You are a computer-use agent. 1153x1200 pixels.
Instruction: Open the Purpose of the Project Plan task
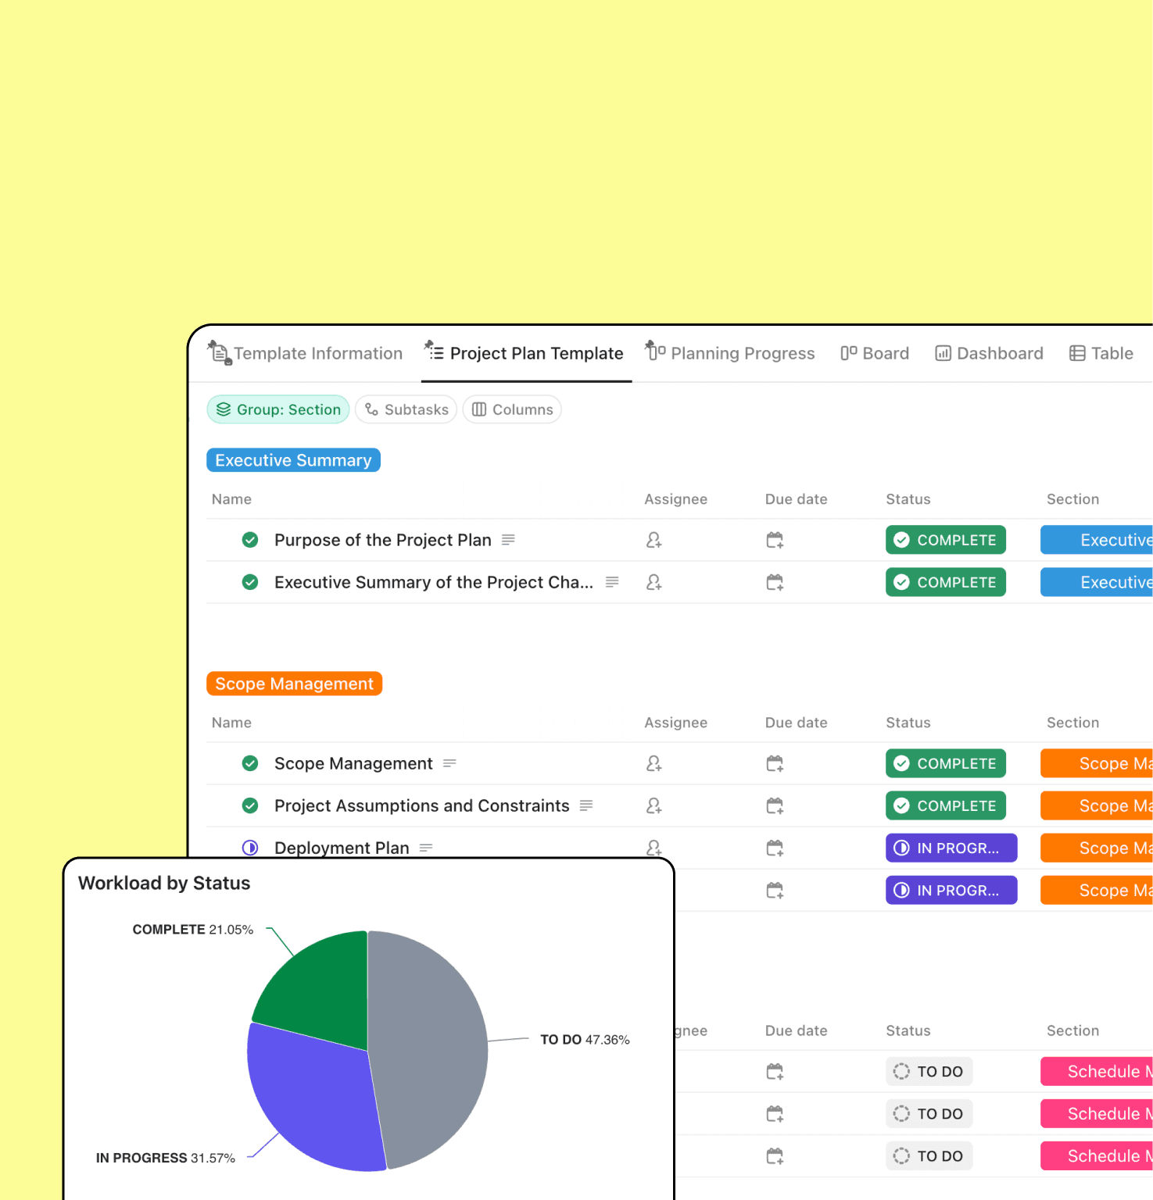pyautogui.click(x=383, y=540)
